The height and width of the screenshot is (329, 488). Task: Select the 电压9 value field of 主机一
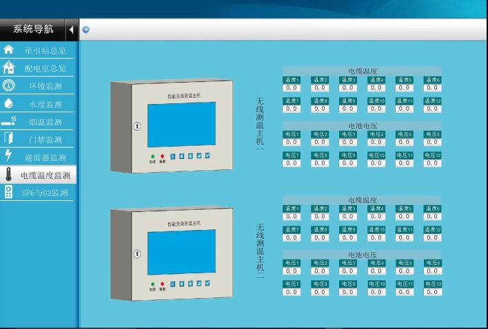click(348, 163)
